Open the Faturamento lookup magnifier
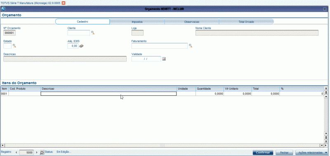Viewport: 330px width, 156px height. click(190, 46)
